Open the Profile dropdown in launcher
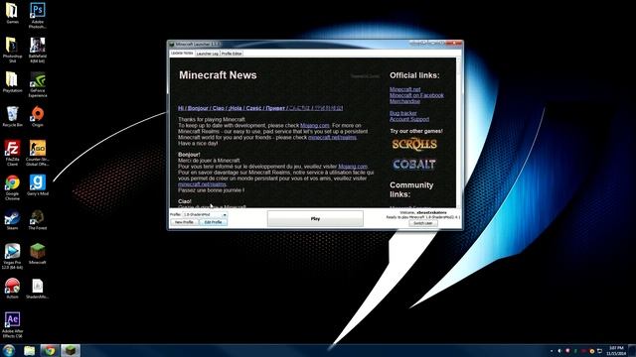The image size is (636, 357). pos(205,214)
